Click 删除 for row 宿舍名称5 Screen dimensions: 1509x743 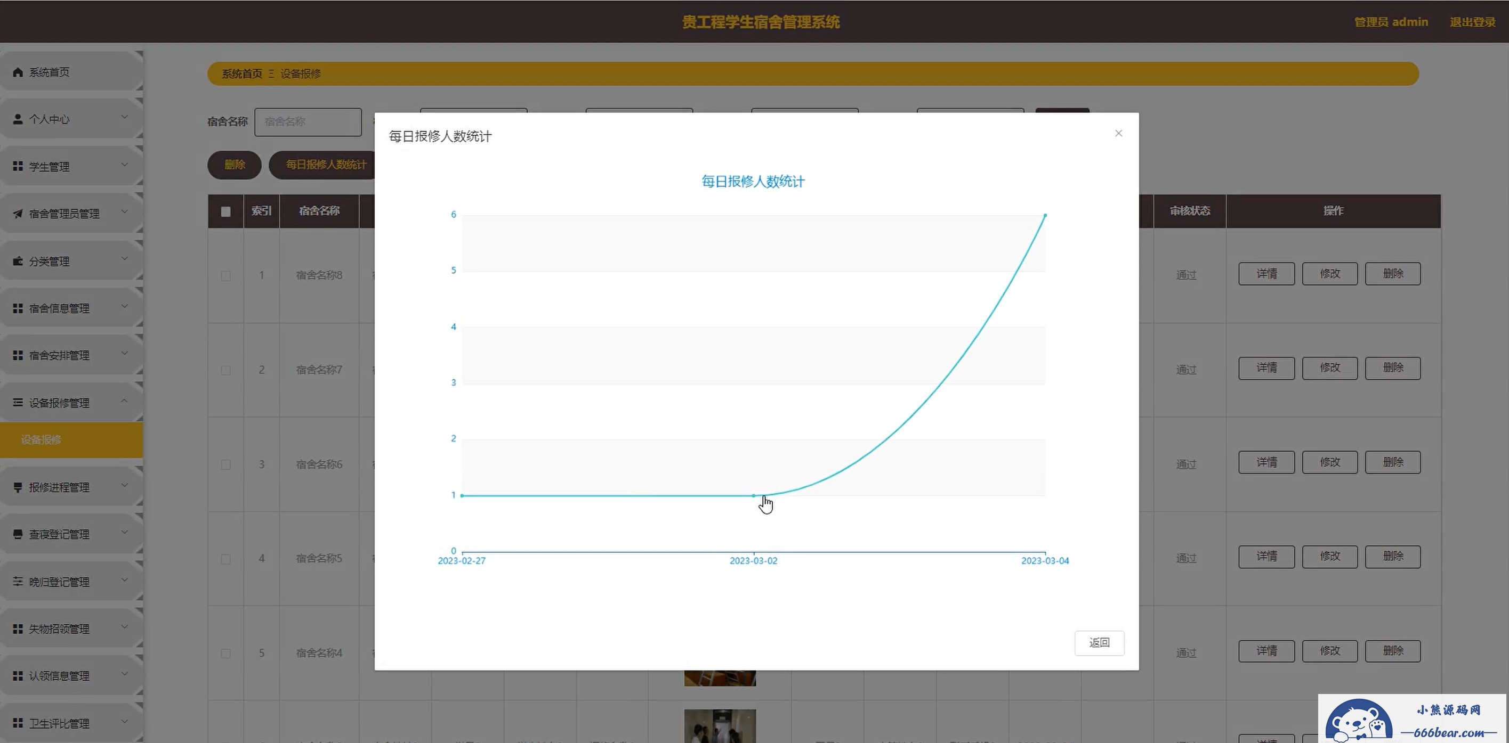1393,556
